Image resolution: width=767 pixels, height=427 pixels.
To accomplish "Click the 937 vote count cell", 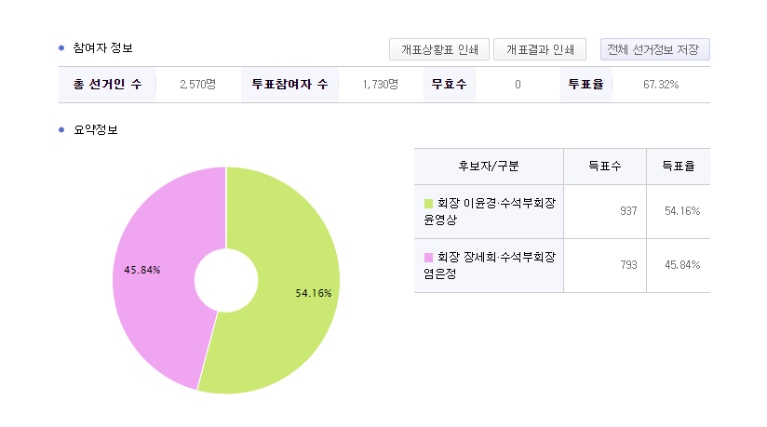I will 627,211.
